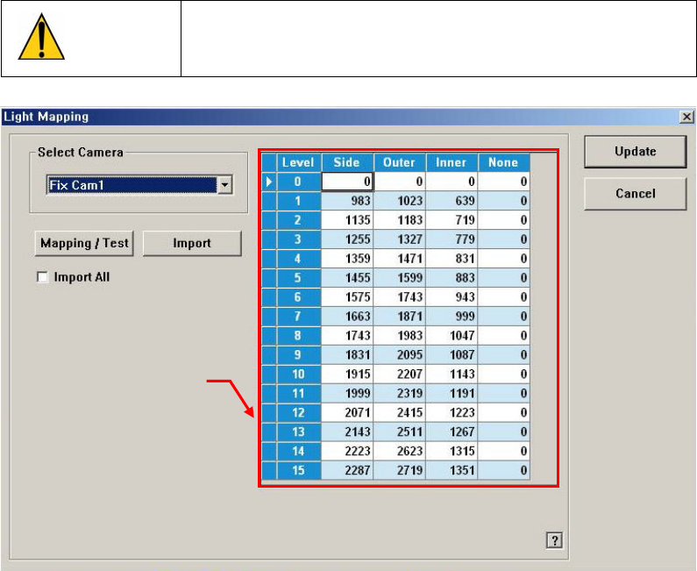Click the Fix Cam1 camera selection field
697x571 pixels.
coord(131,186)
